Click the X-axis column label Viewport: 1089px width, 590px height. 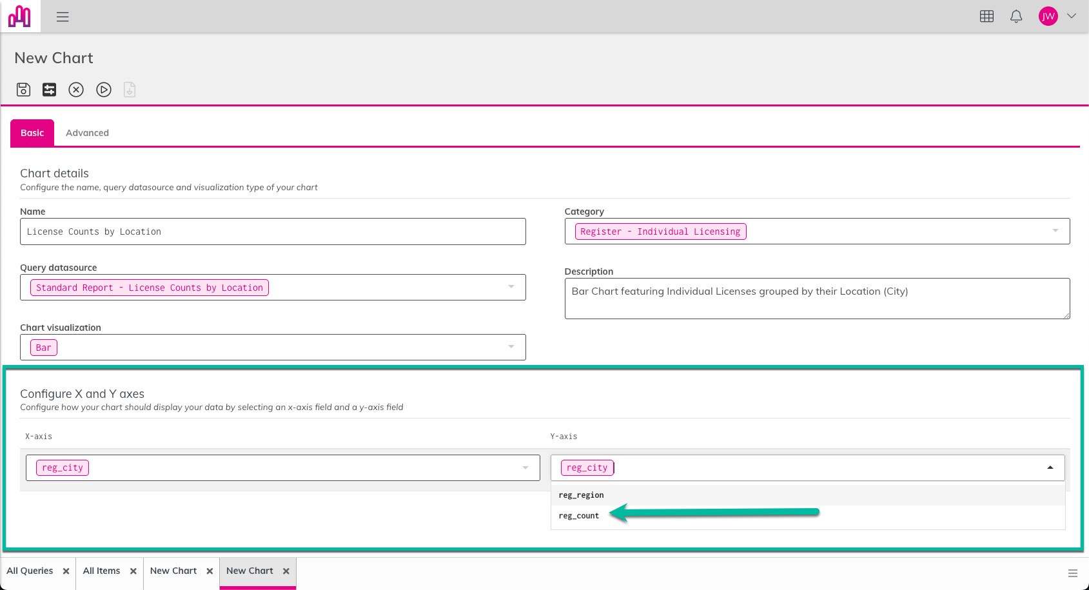tap(39, 437)
